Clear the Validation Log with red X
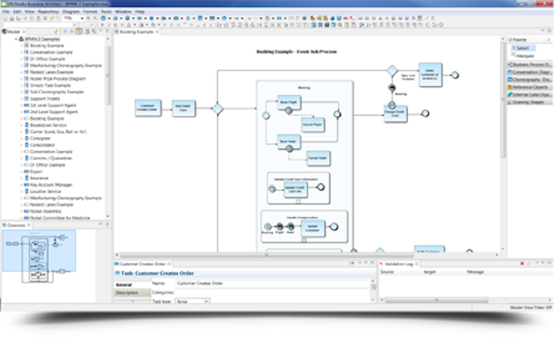The width and height of the screenshot is (555, 338). click(x=522, y=264)
